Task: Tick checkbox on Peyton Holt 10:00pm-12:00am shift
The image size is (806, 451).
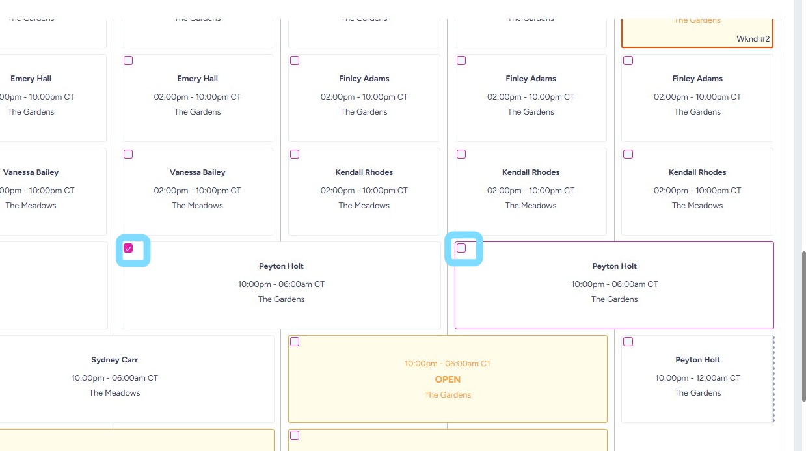Action: click(628, 342)
